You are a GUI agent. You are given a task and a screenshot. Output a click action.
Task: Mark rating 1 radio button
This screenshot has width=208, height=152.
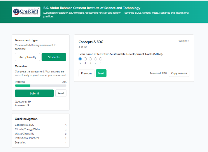pos(101,59)
